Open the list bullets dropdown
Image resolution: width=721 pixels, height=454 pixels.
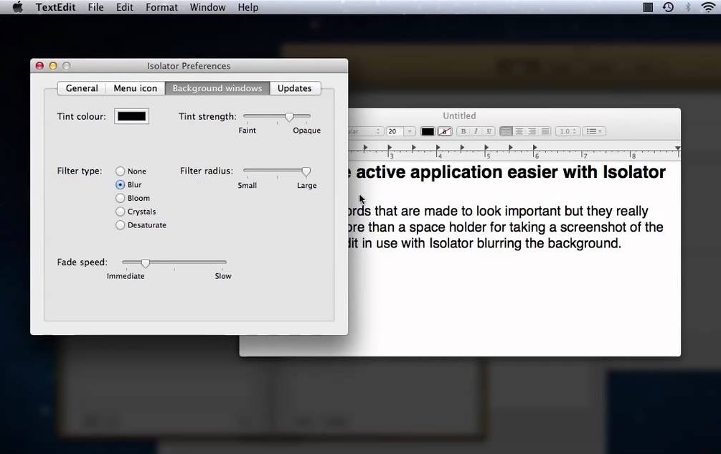[x=594, y=131]
